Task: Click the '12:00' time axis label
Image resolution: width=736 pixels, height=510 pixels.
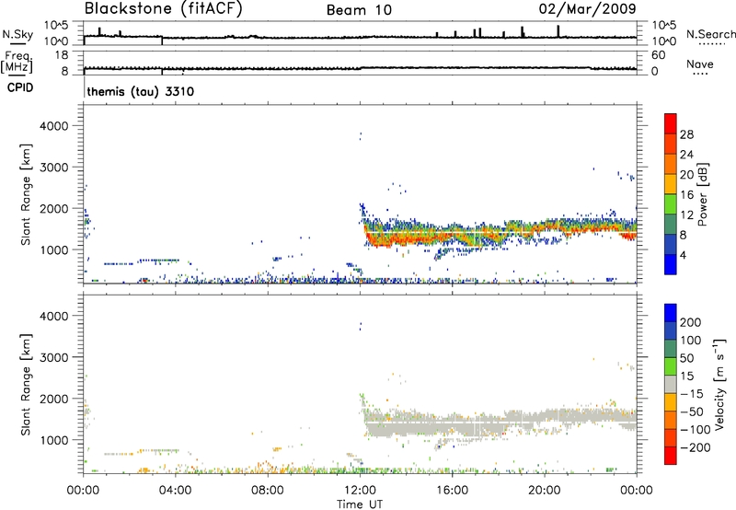Action: click(x=360, y=491)
